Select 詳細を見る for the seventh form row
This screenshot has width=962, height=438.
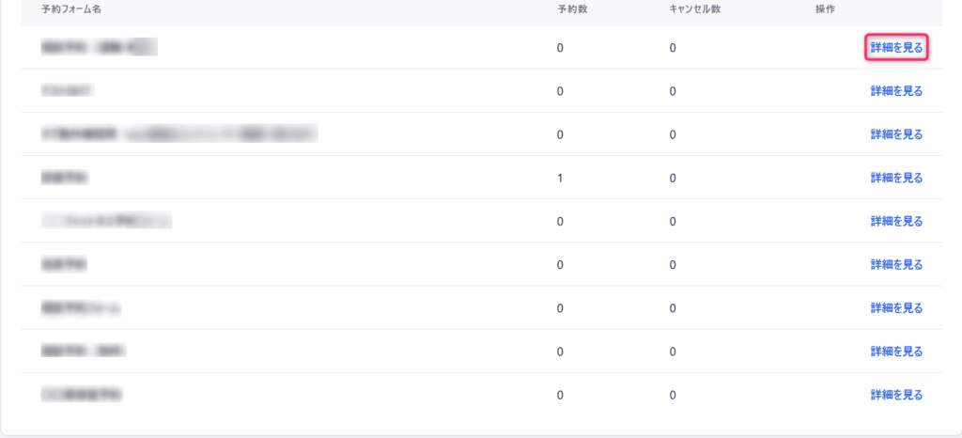point(896,308)
